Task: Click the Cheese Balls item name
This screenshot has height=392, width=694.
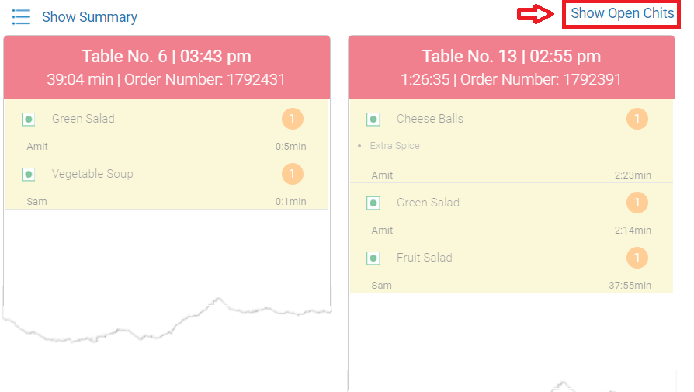Action: (x=430, y=119)
